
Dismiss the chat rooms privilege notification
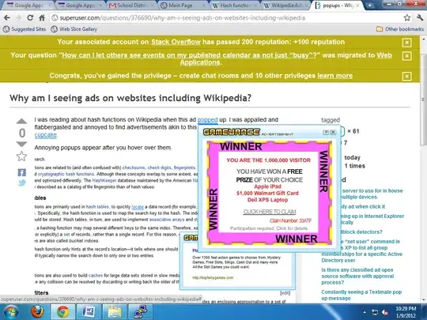[407, 76]
